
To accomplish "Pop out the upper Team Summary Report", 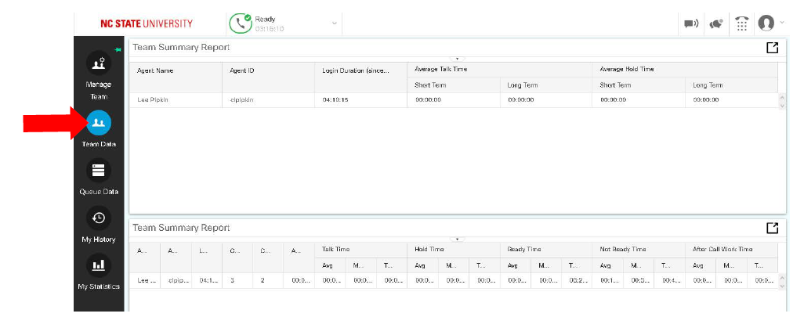I will (x=773, y=48).
